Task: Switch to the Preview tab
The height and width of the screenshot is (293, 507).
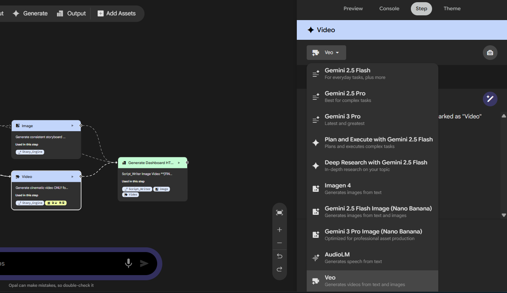Action: (353, 8)
